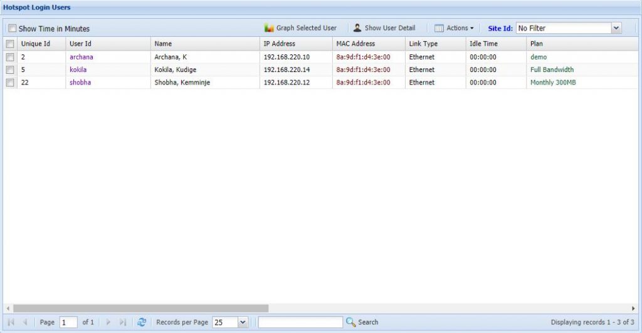Refresh the user list
Image resolution: width=642 pixels, height=333 pixels.
(x=142, y=322)
